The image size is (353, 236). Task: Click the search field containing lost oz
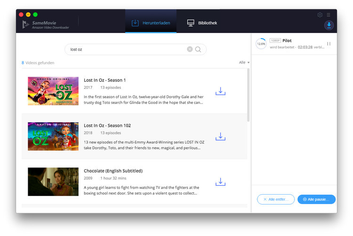tap(136, 49)
